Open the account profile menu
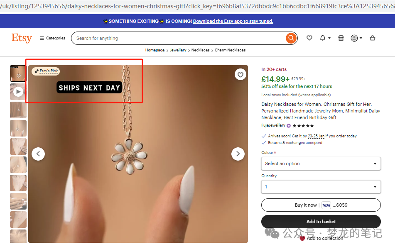395x249 pixels. click(356, 38)
